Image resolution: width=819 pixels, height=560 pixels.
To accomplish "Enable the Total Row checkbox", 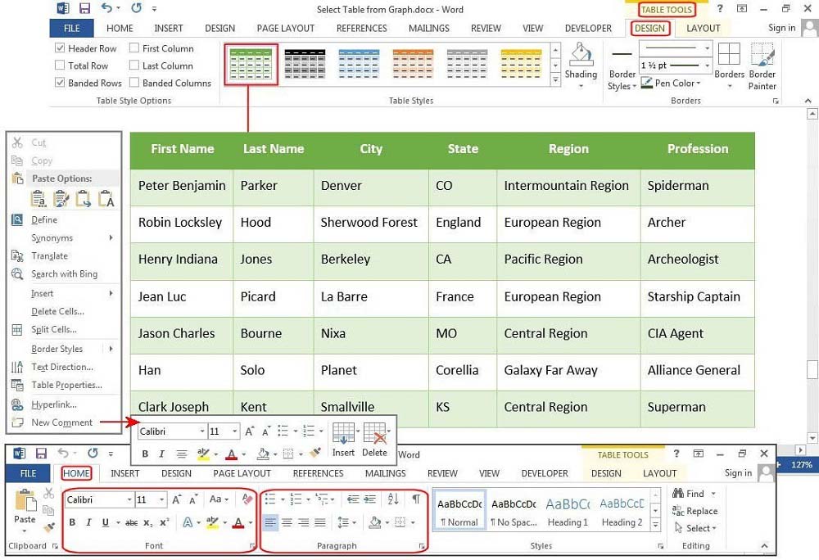I will [60, 65].
